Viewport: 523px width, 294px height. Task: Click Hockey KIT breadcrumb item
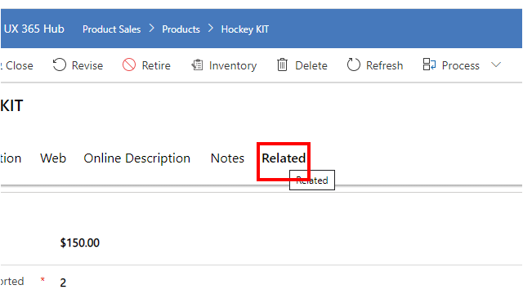tap(245, 29)
